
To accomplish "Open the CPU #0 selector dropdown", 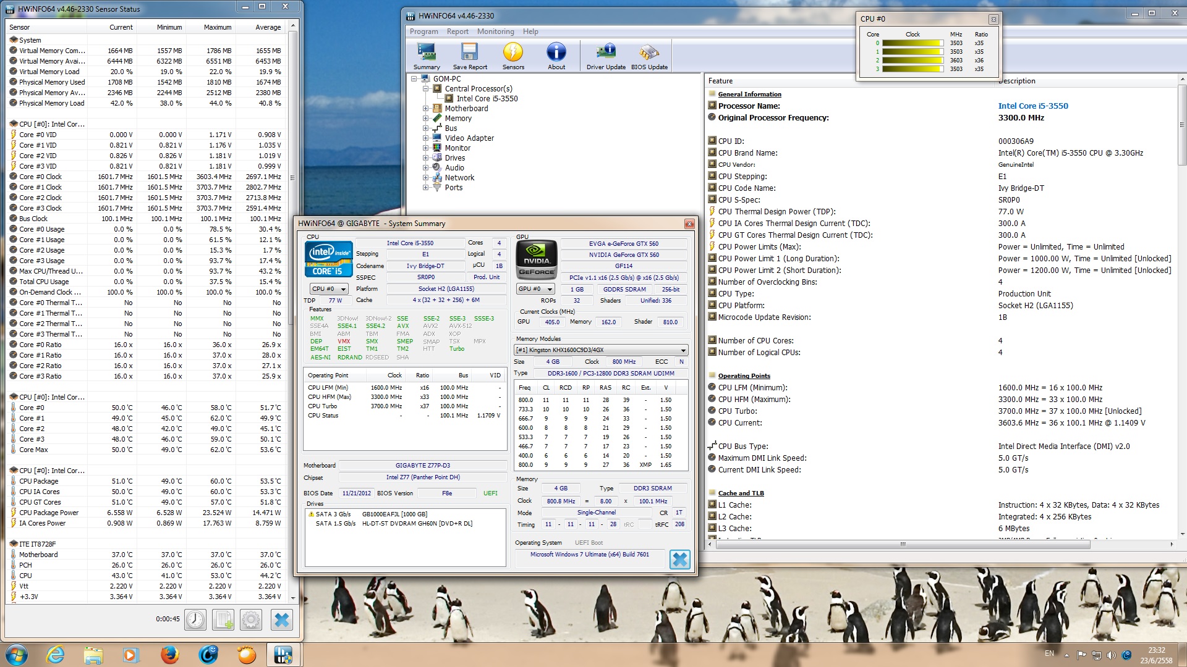I will [x=328, y=289].
